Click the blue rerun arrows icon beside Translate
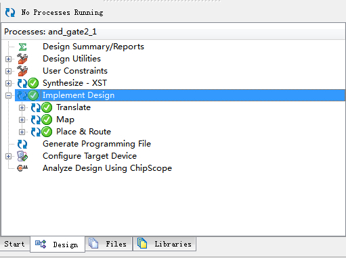Screen dimensions: 346x258 (x=36, y=107)
